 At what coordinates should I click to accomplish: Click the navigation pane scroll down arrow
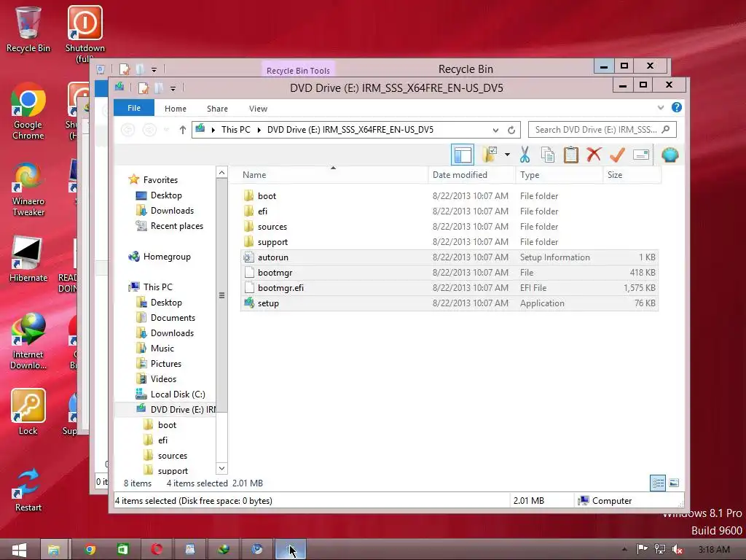(221, 468)
